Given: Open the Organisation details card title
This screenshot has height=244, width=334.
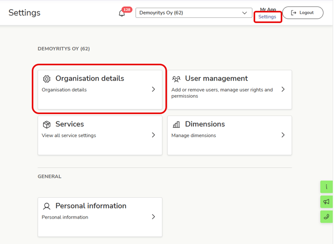Looking at the screenshot, I should 90,79.
